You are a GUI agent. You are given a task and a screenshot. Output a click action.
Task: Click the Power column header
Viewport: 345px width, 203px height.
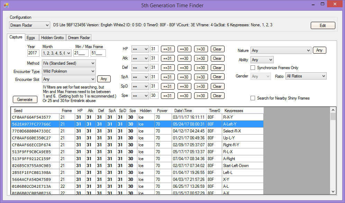163,111
